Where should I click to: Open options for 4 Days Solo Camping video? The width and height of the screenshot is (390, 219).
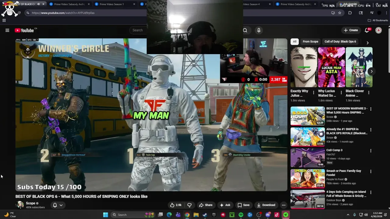371,192
